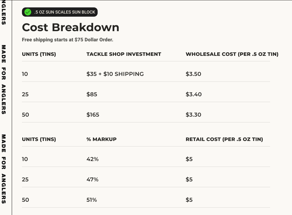Select the '51%' markup value
Screen dimensions: 292x215
(x=92, y=200)
